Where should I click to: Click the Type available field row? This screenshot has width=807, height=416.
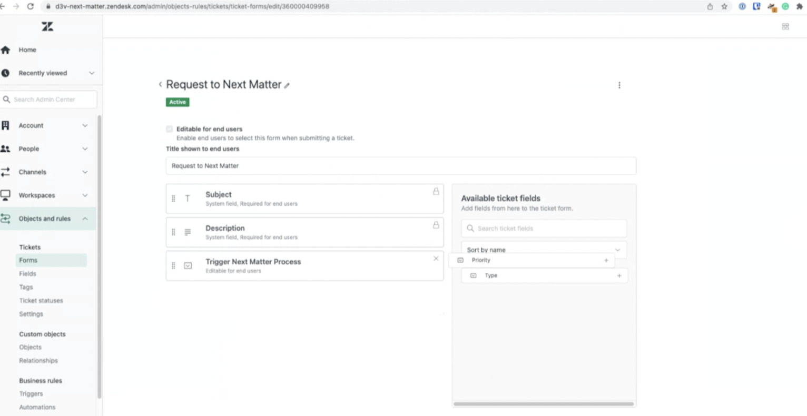point(545,275)
